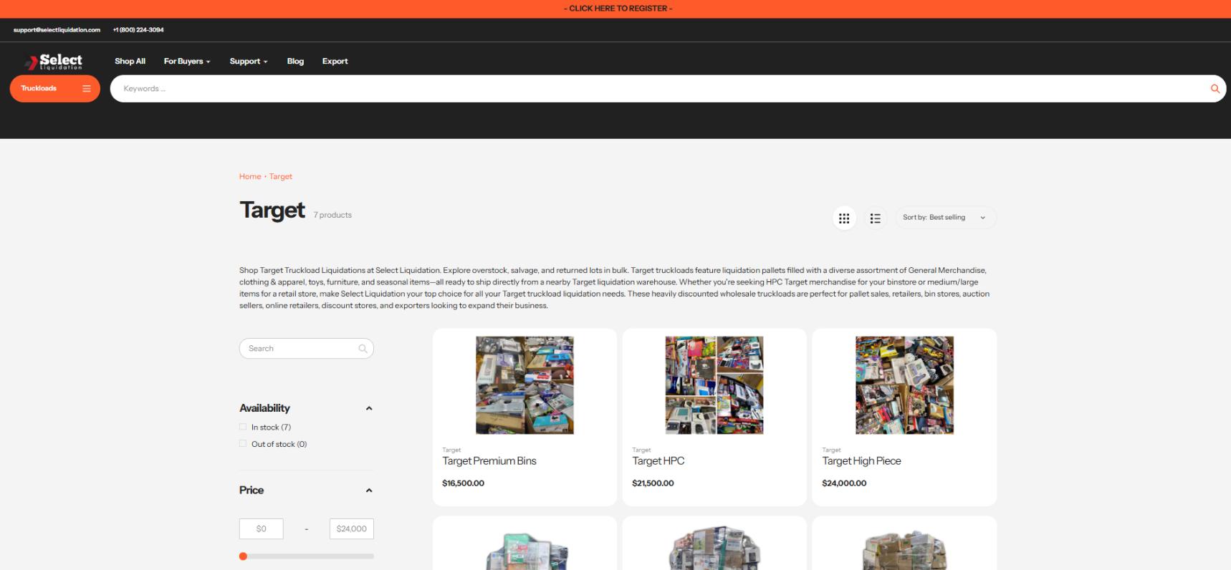The height and width of the screenshot is (570, 1231).
Task: Collapse the Availability filter section
Action: pos(369,408)
